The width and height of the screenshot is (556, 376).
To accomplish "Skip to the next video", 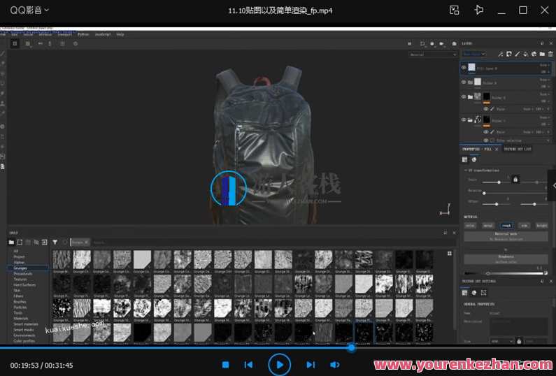I will coord(311,365).
